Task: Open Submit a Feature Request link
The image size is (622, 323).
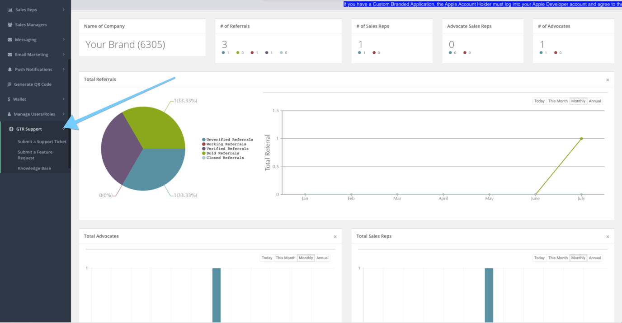Action: click(x=35, y=155)
